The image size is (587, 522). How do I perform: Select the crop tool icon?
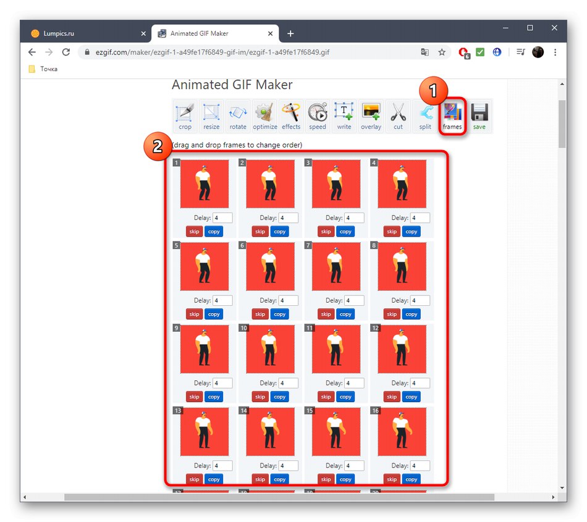tap(185, 116)
